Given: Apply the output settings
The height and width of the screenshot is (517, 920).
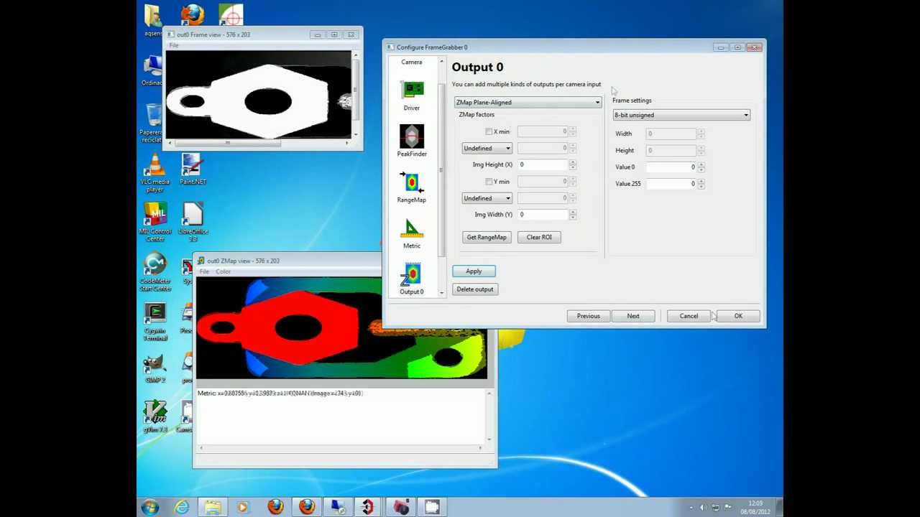Looking at the screenshot, I should (x=474, y=271).
